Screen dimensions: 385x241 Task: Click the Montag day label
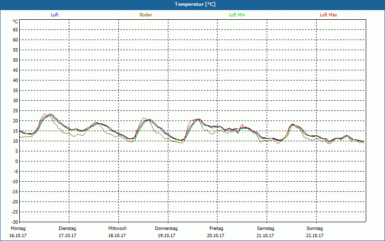[18, 228]
